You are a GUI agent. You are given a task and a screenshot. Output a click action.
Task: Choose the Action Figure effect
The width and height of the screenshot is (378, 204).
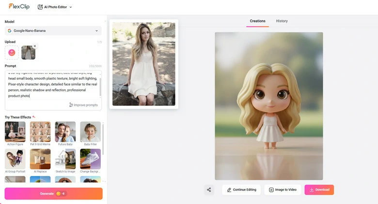(x=15, y=133)
